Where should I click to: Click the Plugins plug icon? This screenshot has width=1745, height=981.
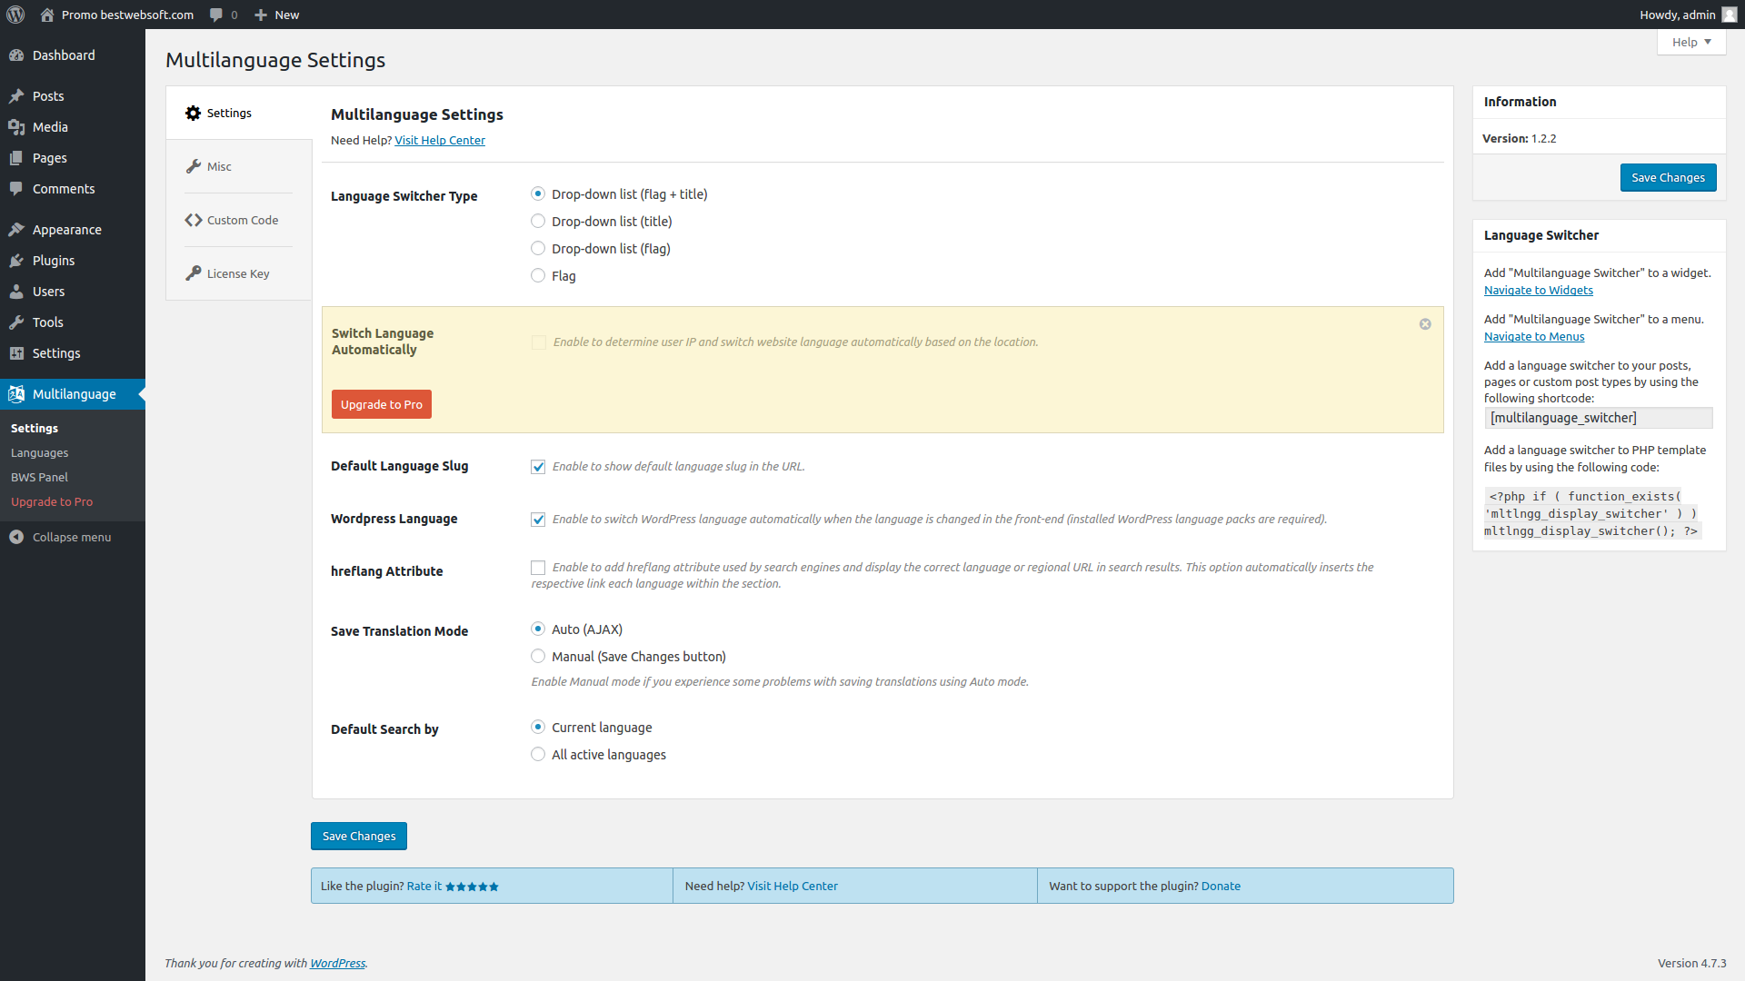(x=16, y=261)
